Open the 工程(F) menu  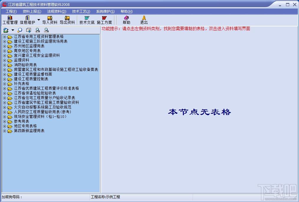[x=11, y=11]
